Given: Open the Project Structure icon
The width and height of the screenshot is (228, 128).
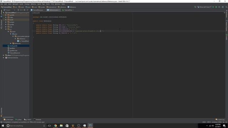Looking at the screenshot, I should pos(223,7).
